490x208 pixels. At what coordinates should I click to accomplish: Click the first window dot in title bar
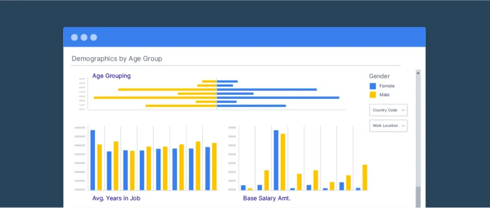click(x=74, y=37)
